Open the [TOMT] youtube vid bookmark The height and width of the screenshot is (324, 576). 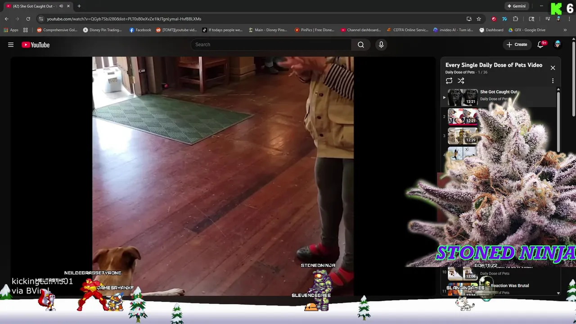[176, 30]
